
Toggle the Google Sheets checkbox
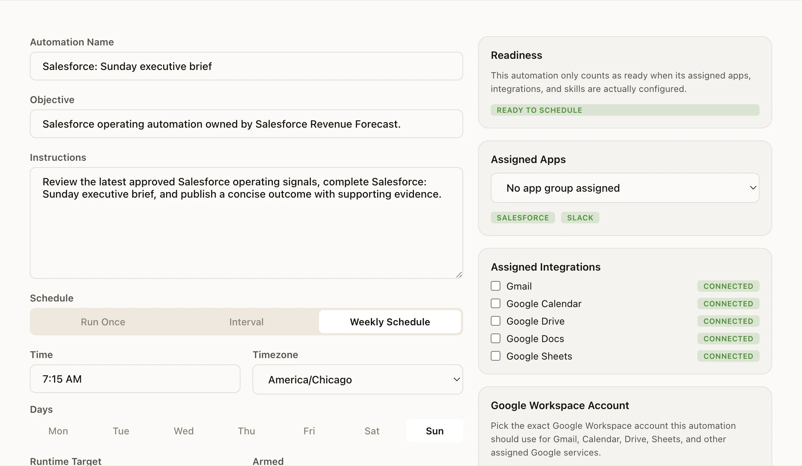pyautogui.click(x=495, y=356)
